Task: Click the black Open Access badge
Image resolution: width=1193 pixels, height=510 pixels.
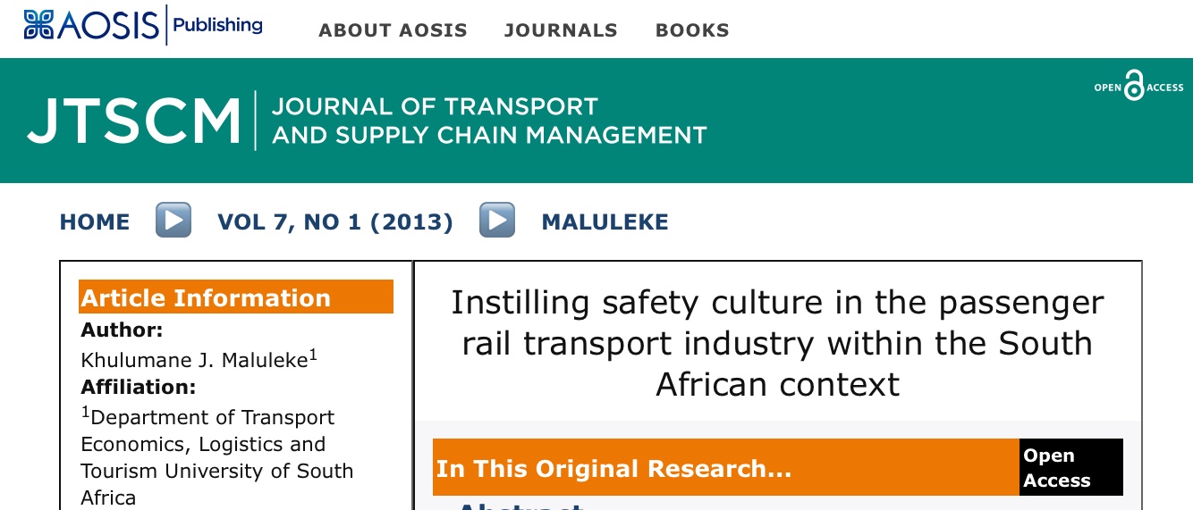Action: click(1070, 467)
